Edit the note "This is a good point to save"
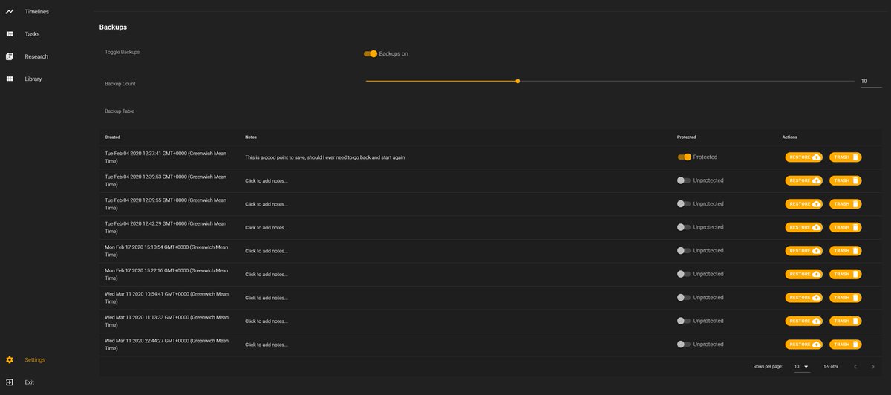 [324, 157]
